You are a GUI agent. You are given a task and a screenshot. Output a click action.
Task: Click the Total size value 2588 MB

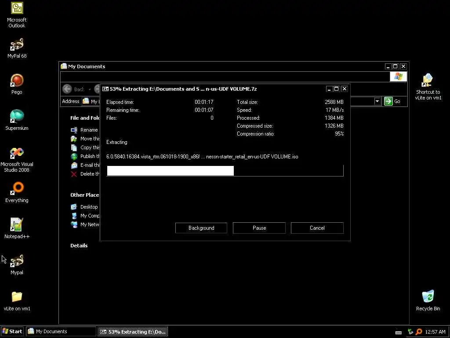(334, 102)
